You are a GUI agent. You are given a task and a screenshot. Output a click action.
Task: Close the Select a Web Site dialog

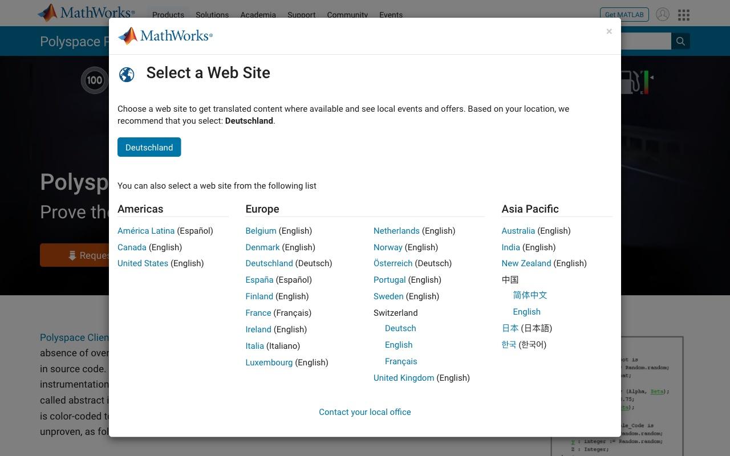(609, 31)
